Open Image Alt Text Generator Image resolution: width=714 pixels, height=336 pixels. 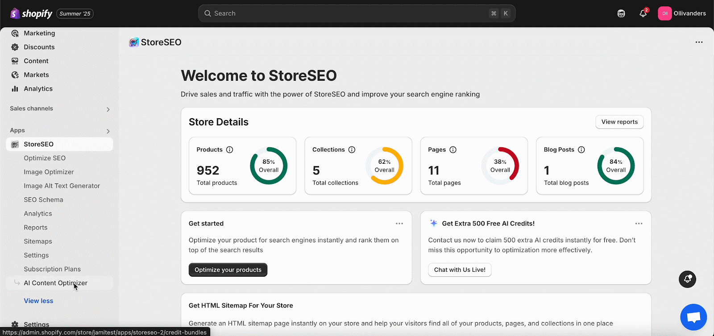pyautogui.click(x=62, y=186)
